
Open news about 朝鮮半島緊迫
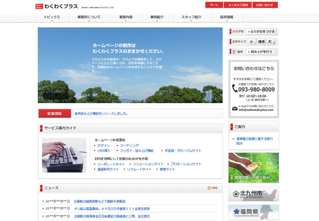[100, 201]
